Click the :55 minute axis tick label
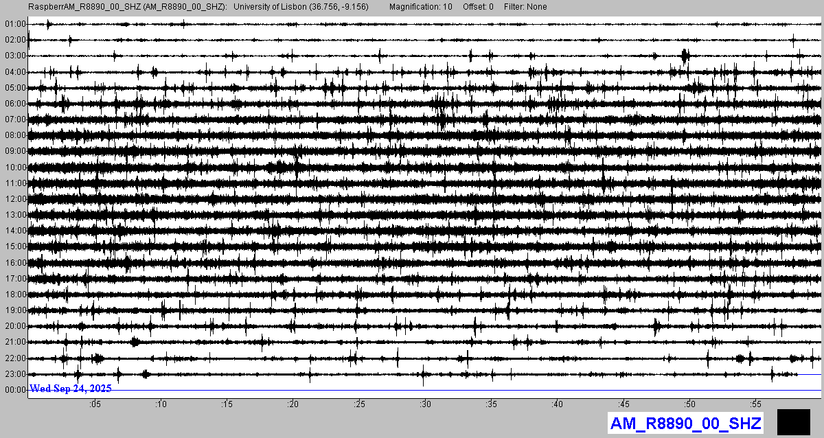This screenshot has width=824, height=438. [755, 404]
